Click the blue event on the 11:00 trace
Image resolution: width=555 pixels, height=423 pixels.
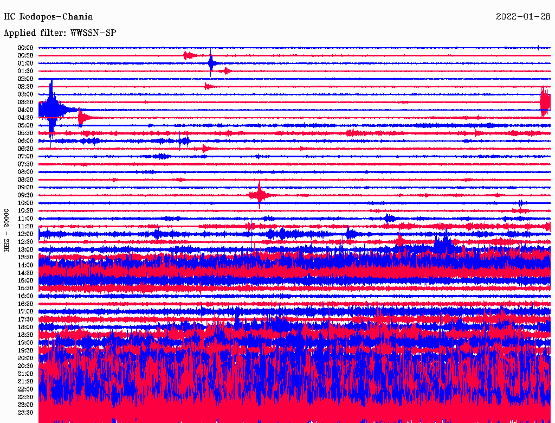(388, 218)
